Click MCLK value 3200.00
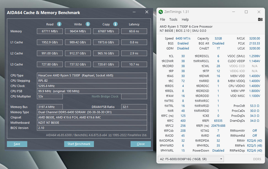 pyautogui.click(x=255, y=38)
